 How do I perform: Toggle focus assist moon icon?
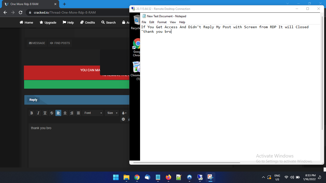320,177
